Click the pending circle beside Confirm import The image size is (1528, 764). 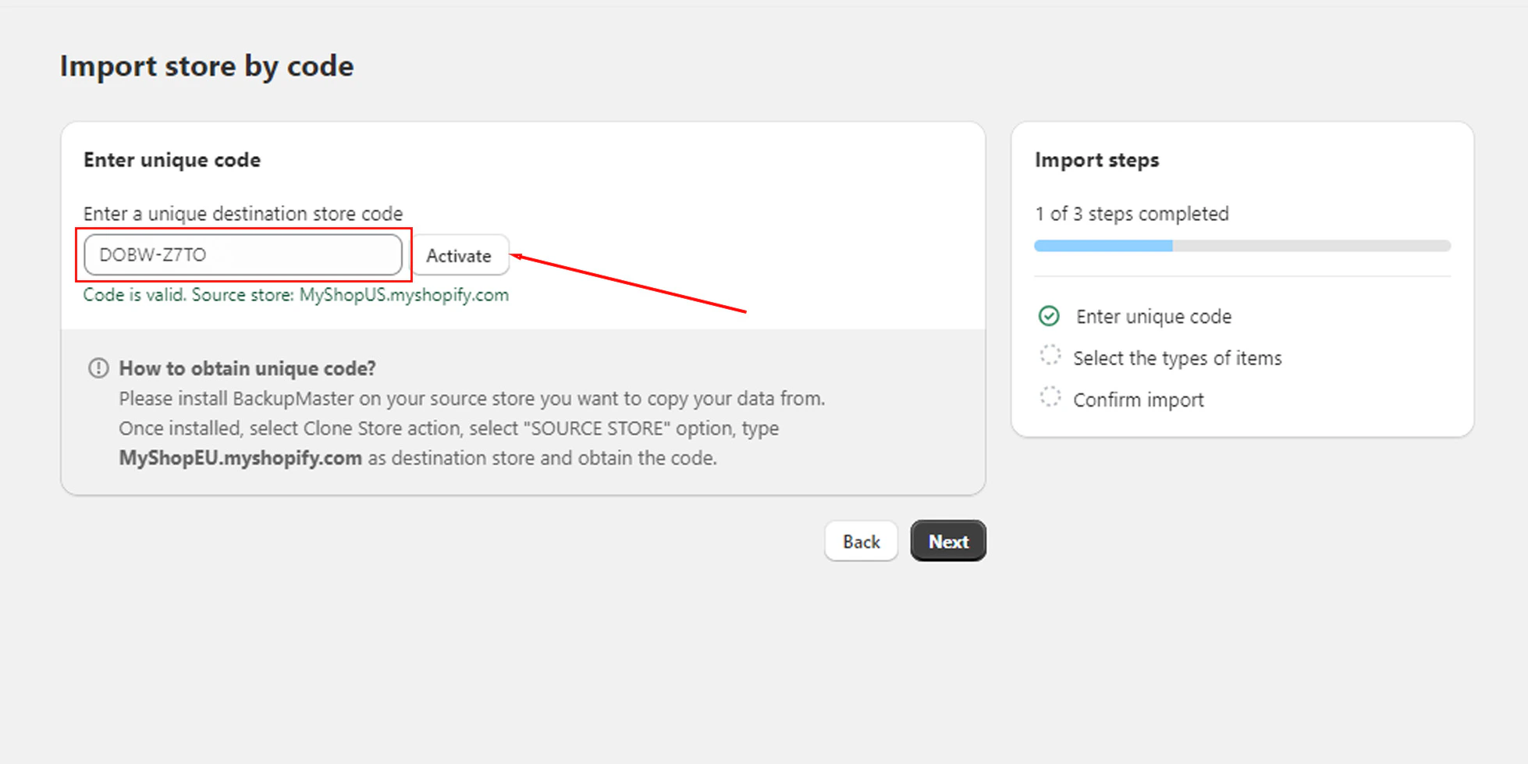pyautogui.click(x=1050, y=398)
